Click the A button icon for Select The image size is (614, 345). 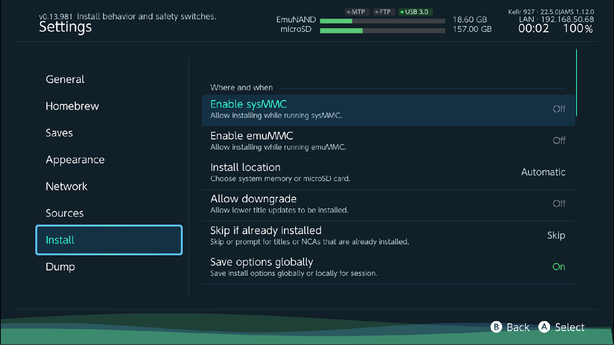tap(544, 327)
